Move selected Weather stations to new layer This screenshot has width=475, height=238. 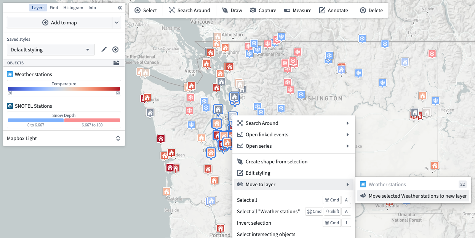click(413, 196)
